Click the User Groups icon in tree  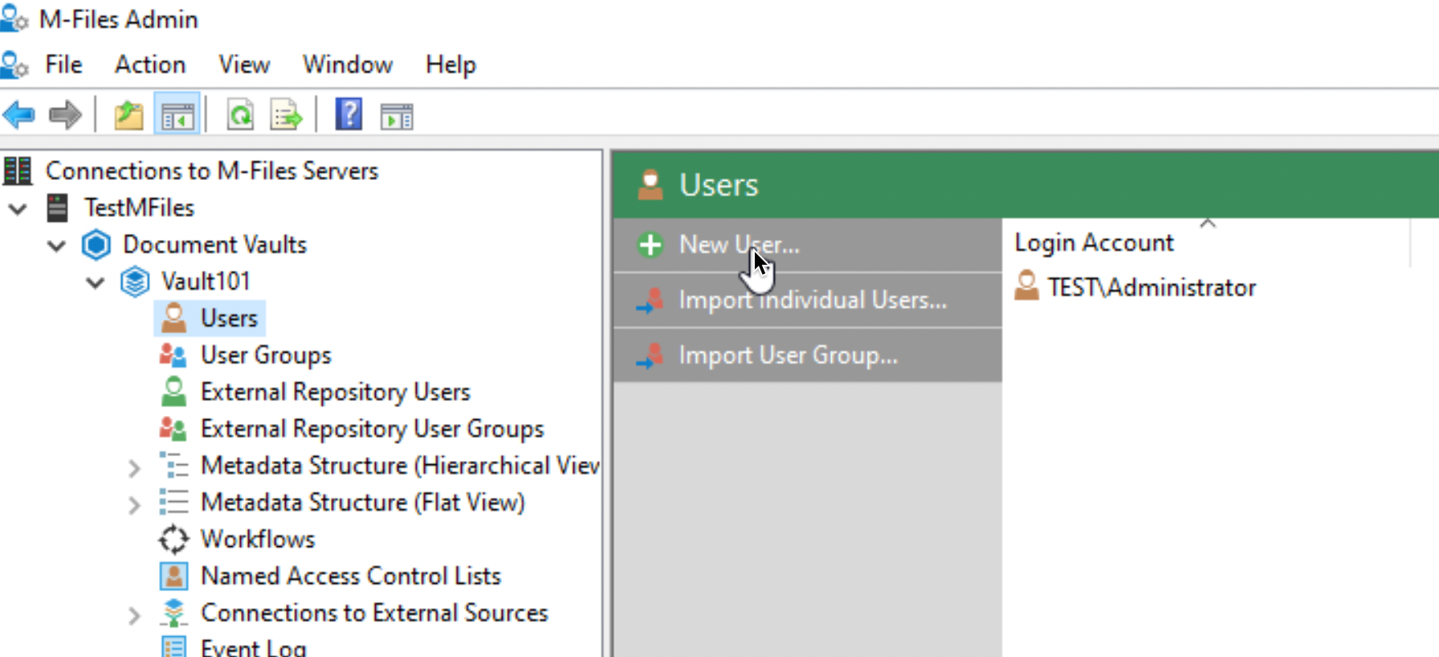[173, 355]
